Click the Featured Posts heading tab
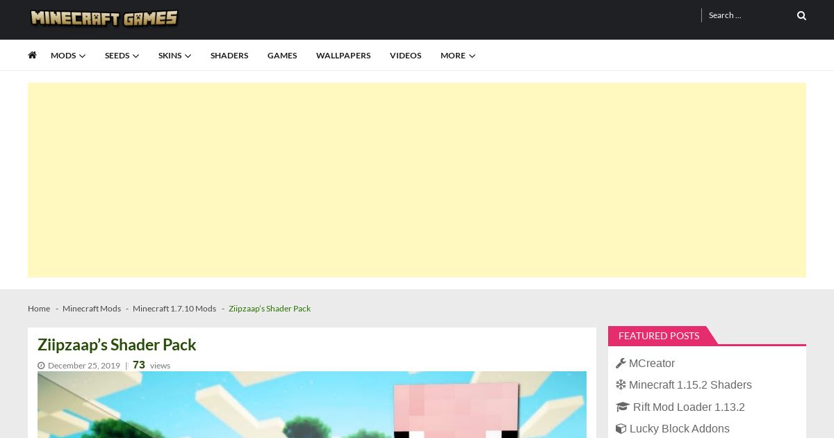This screenshot has height=438, width=834. pos(659,336)
